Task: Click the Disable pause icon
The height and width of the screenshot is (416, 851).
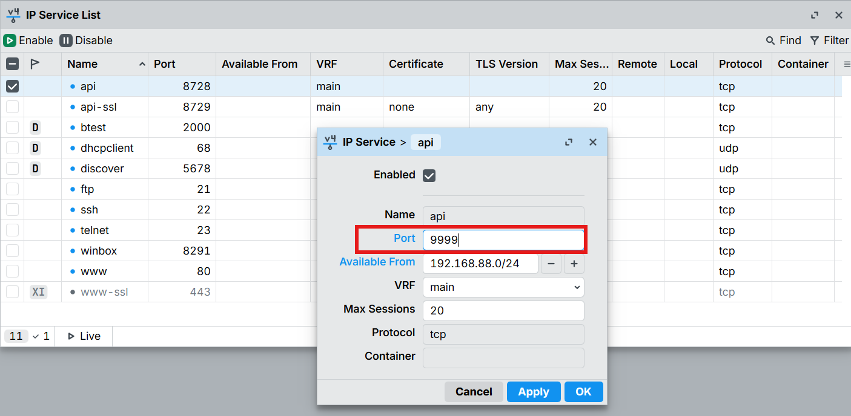Action: 66,41
